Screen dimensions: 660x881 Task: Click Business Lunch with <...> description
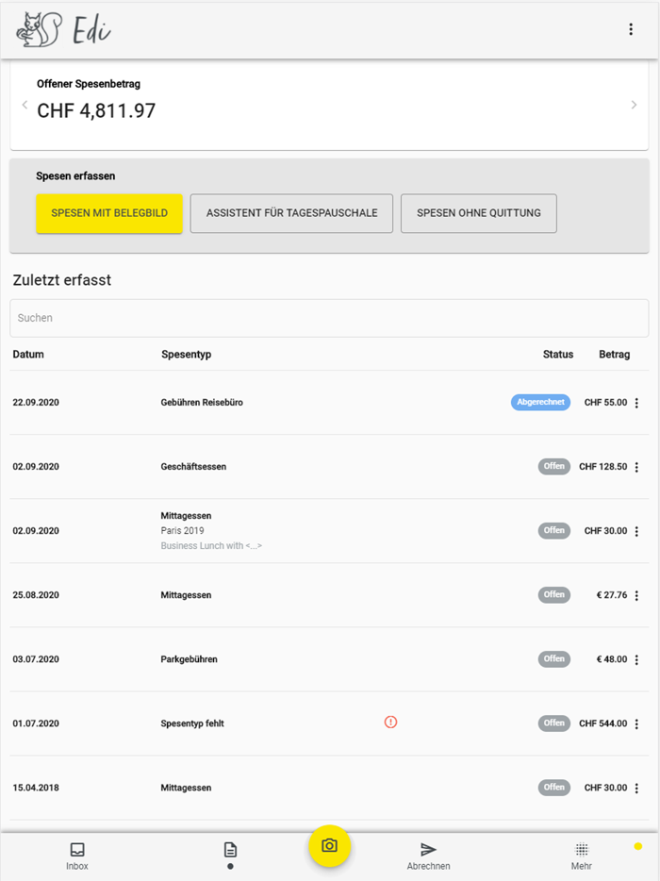[x=211, y=545]
